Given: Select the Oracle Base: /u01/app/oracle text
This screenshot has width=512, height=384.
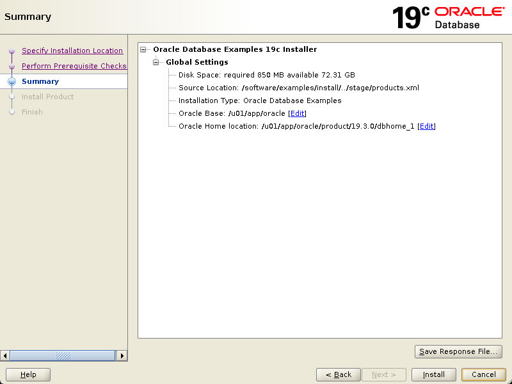Looking at the screenshot, I should point(232,113).
